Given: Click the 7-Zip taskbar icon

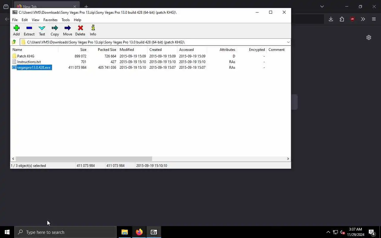Looking at the screenshot, I should click(x=154, y=232).
